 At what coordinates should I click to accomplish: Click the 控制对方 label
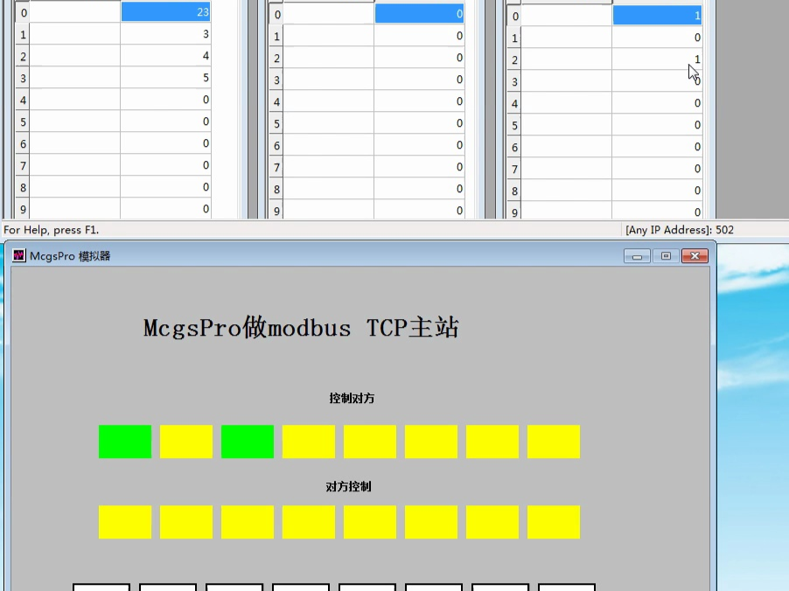click(352, 399)
